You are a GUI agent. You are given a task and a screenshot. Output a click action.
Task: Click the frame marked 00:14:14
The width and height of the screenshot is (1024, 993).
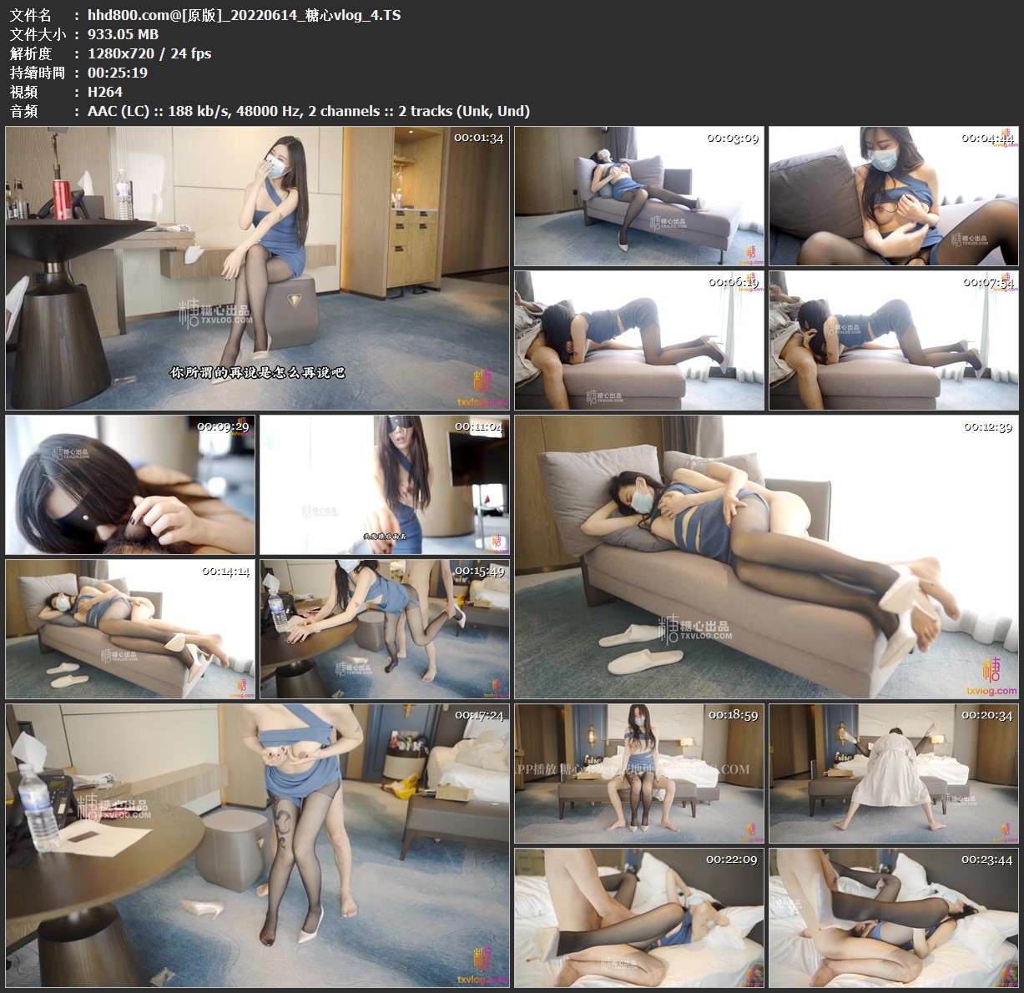[130, 628]
